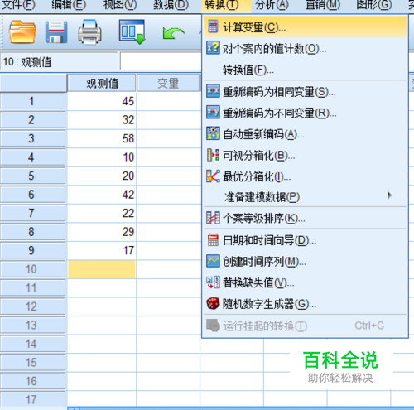Open the 视图(V) menu
Image resolution: width=414 pixels, height=410 pixels.
tap(120, 5)
